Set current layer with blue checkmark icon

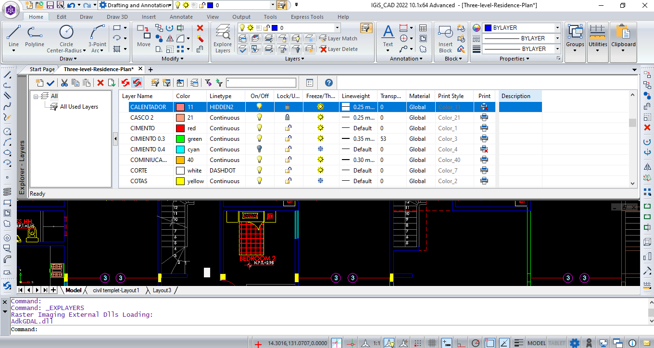coord(50,83)
